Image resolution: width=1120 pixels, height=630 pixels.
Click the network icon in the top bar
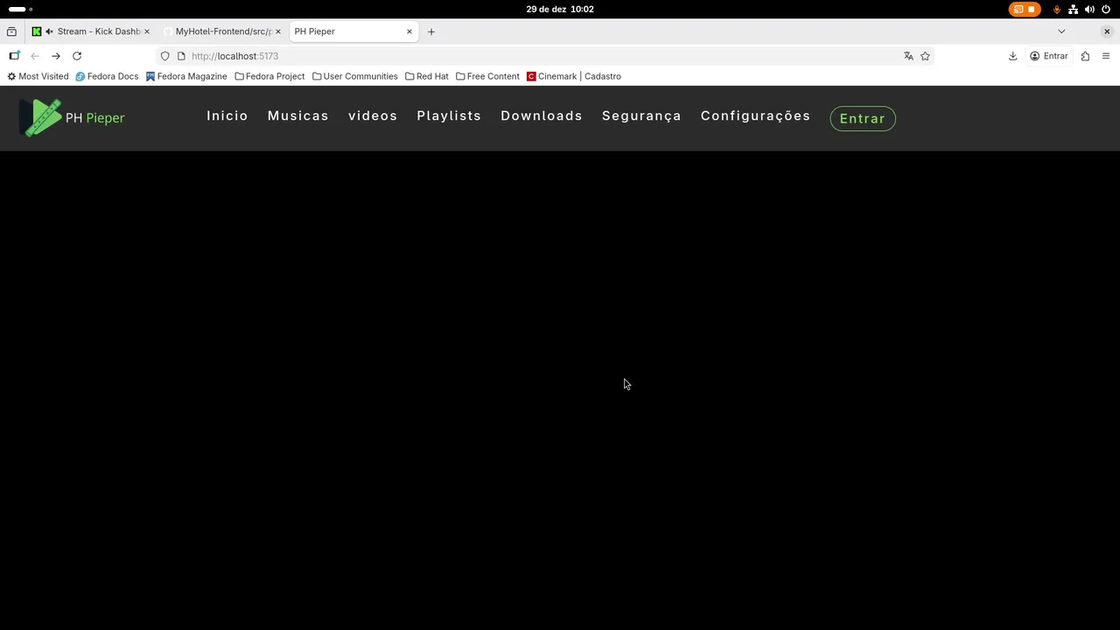tap(1073, 9)
